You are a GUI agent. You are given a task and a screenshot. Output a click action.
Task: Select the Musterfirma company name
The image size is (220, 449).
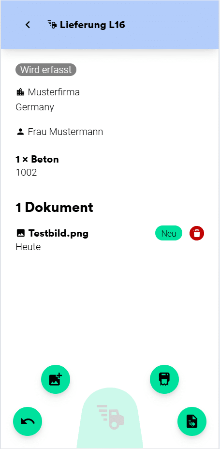coord(54,92)
